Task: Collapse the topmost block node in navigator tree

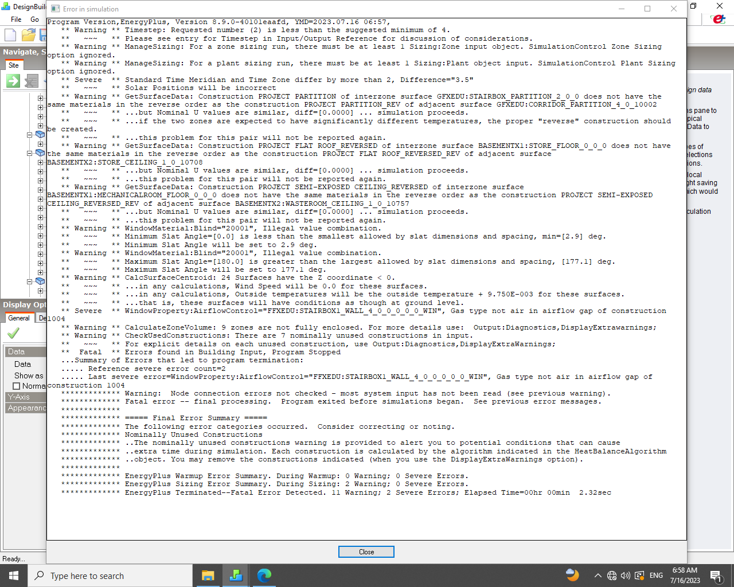Action: tap(30, 135)
